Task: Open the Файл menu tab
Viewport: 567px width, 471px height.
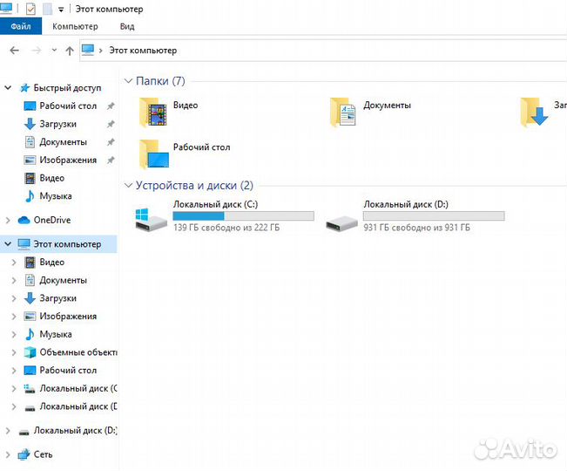Action: pos(21,27)
